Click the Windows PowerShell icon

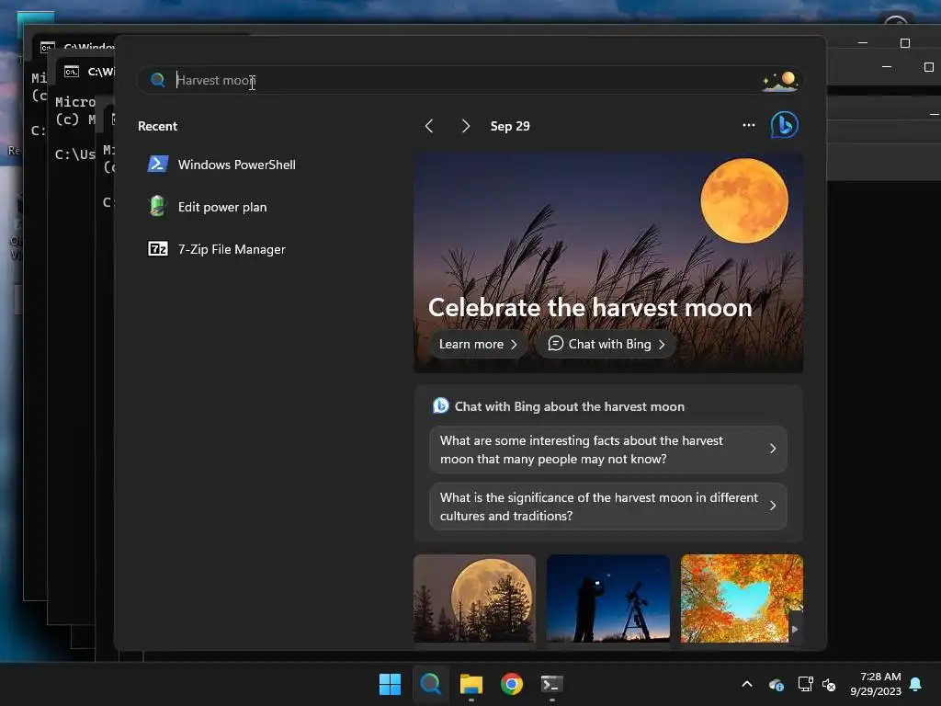158,164
